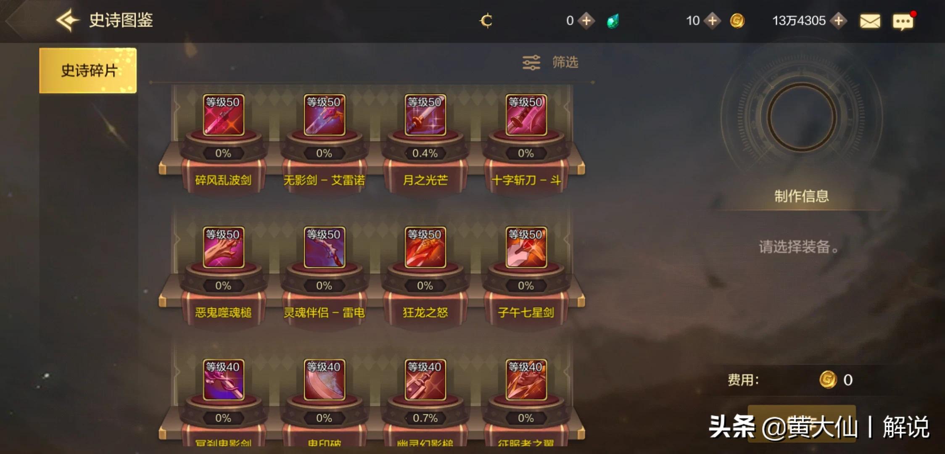Tap the 0.4% progress under 月之光芒
The image size is (945, 454).
[425, 153]
